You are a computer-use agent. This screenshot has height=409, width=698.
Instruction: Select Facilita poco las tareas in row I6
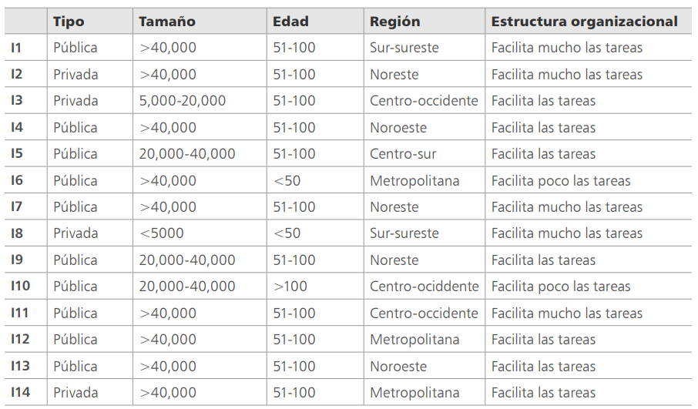pyautogui.click(x=561, y=181)
